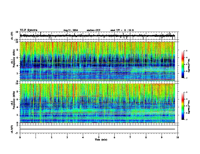
Task: Click the "9" tick on the time axis
Action: point(162,137)
